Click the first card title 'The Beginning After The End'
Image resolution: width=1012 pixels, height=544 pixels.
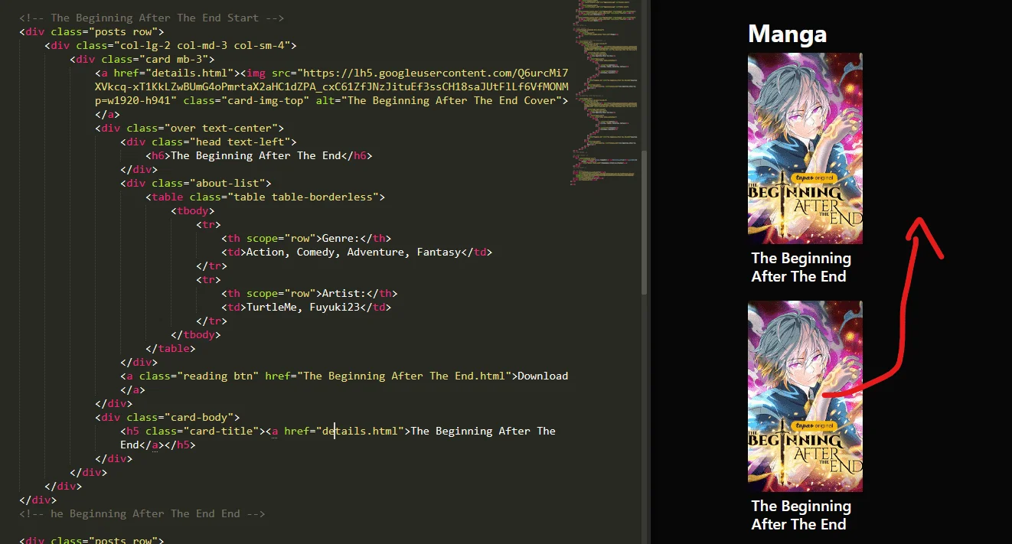pos(801,268)
